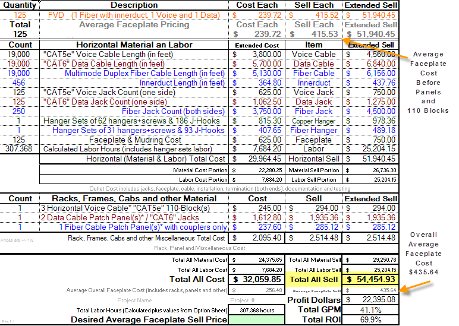Click the Copper Hanger extended sell 978.36
The width and height of the screenshot is (459, 326).
(370, 121)
